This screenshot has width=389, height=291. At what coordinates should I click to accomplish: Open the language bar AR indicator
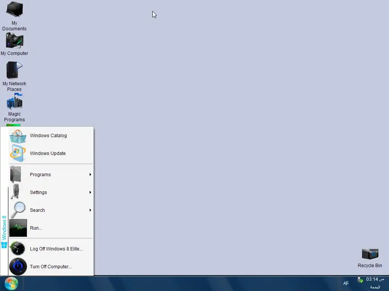tap(346, 283)
